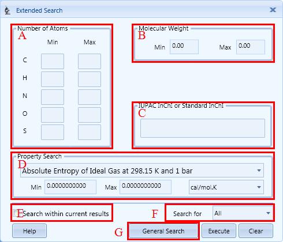The width and height of the screenshot is (283, 242).
Task: Click the Property Search Min value field
Action: 70,187
